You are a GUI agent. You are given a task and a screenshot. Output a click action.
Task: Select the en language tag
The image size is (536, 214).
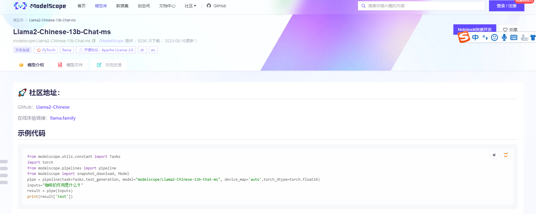pyautogui.click(x=153, y=50)
